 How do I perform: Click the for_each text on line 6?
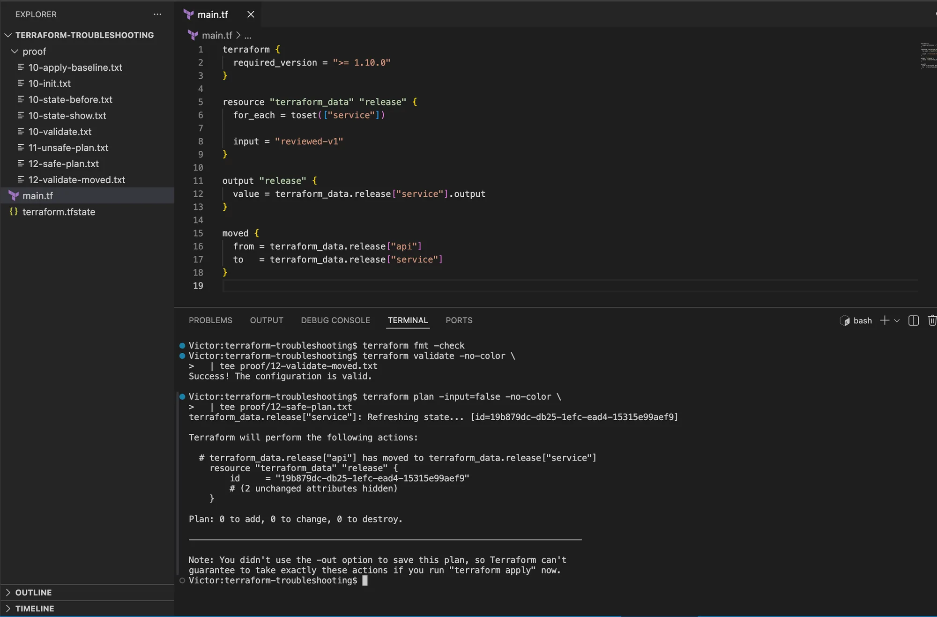254,115
